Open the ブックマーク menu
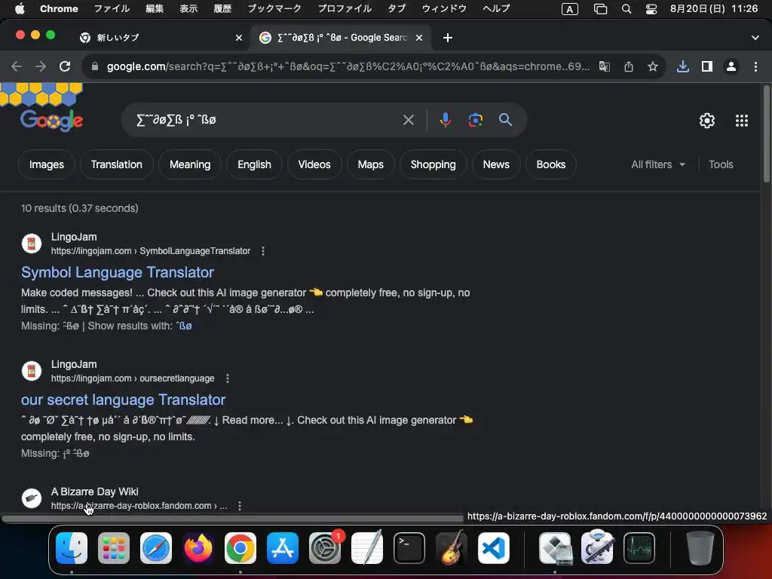This screenshot has width=772, height=579. [274, 8]
